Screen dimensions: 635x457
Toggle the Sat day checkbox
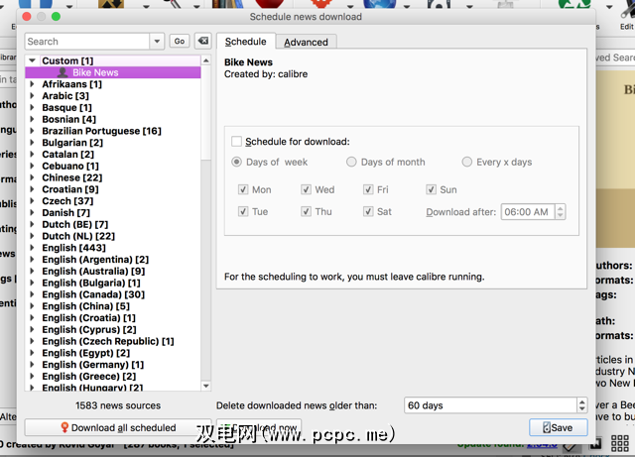368,211
